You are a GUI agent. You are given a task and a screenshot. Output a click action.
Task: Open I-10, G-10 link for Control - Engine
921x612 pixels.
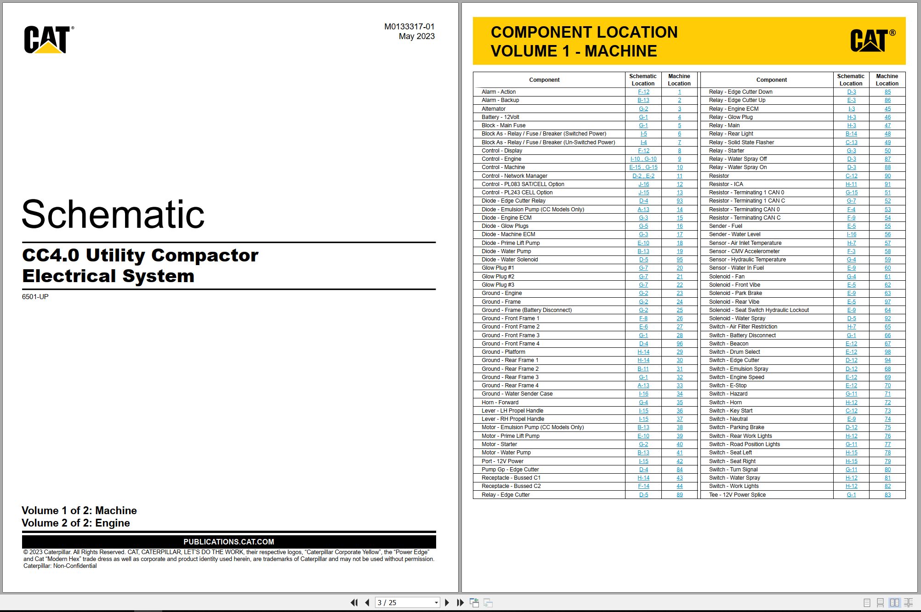coord(643,159)
